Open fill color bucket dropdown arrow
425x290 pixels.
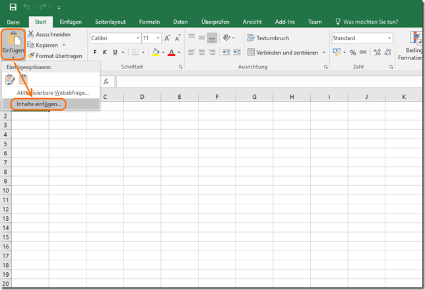(x=163, y=52)
